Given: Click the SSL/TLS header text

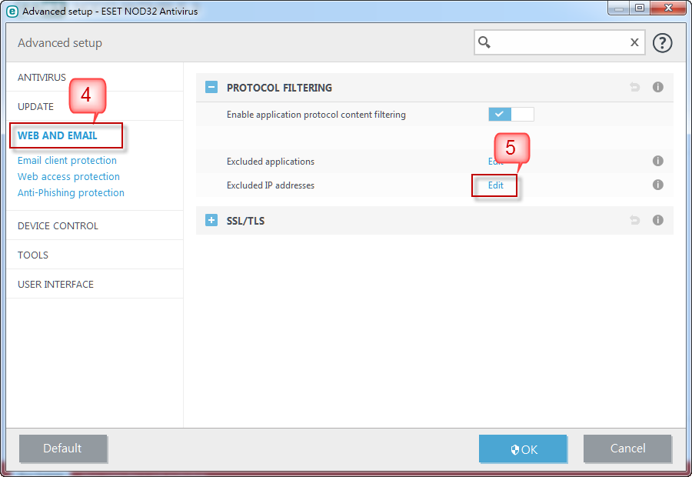Looking at the screenshot, I should point(245,221).
